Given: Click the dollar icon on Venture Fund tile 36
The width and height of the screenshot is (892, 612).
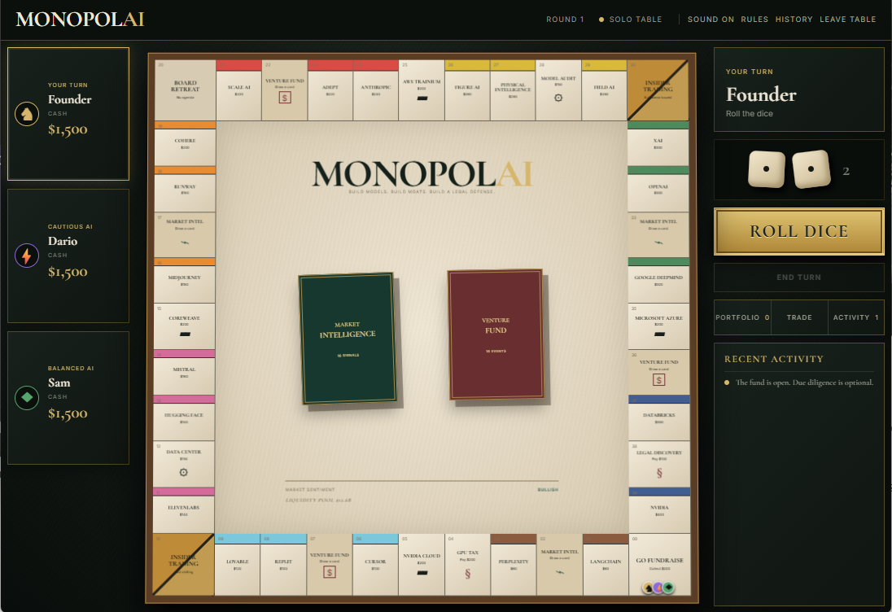Looking at the screenshot, I should pos(658,379).
